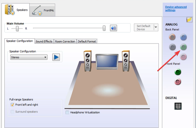Click the orange back panel jack
The width and height of the screenshot is (196, 128).
172,37
